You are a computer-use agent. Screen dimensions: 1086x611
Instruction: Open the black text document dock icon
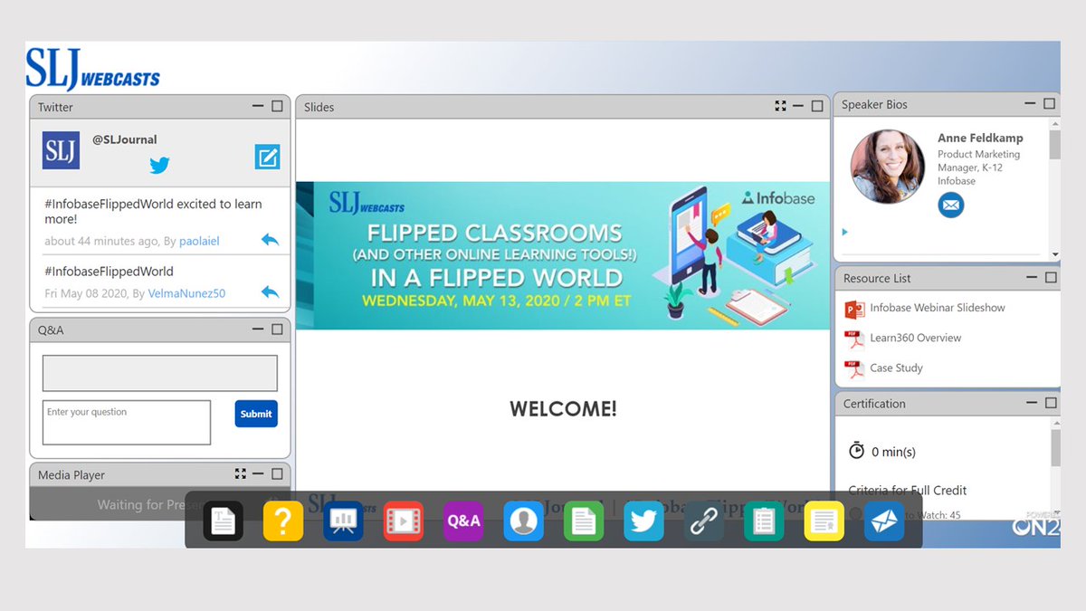coord(223,520)
